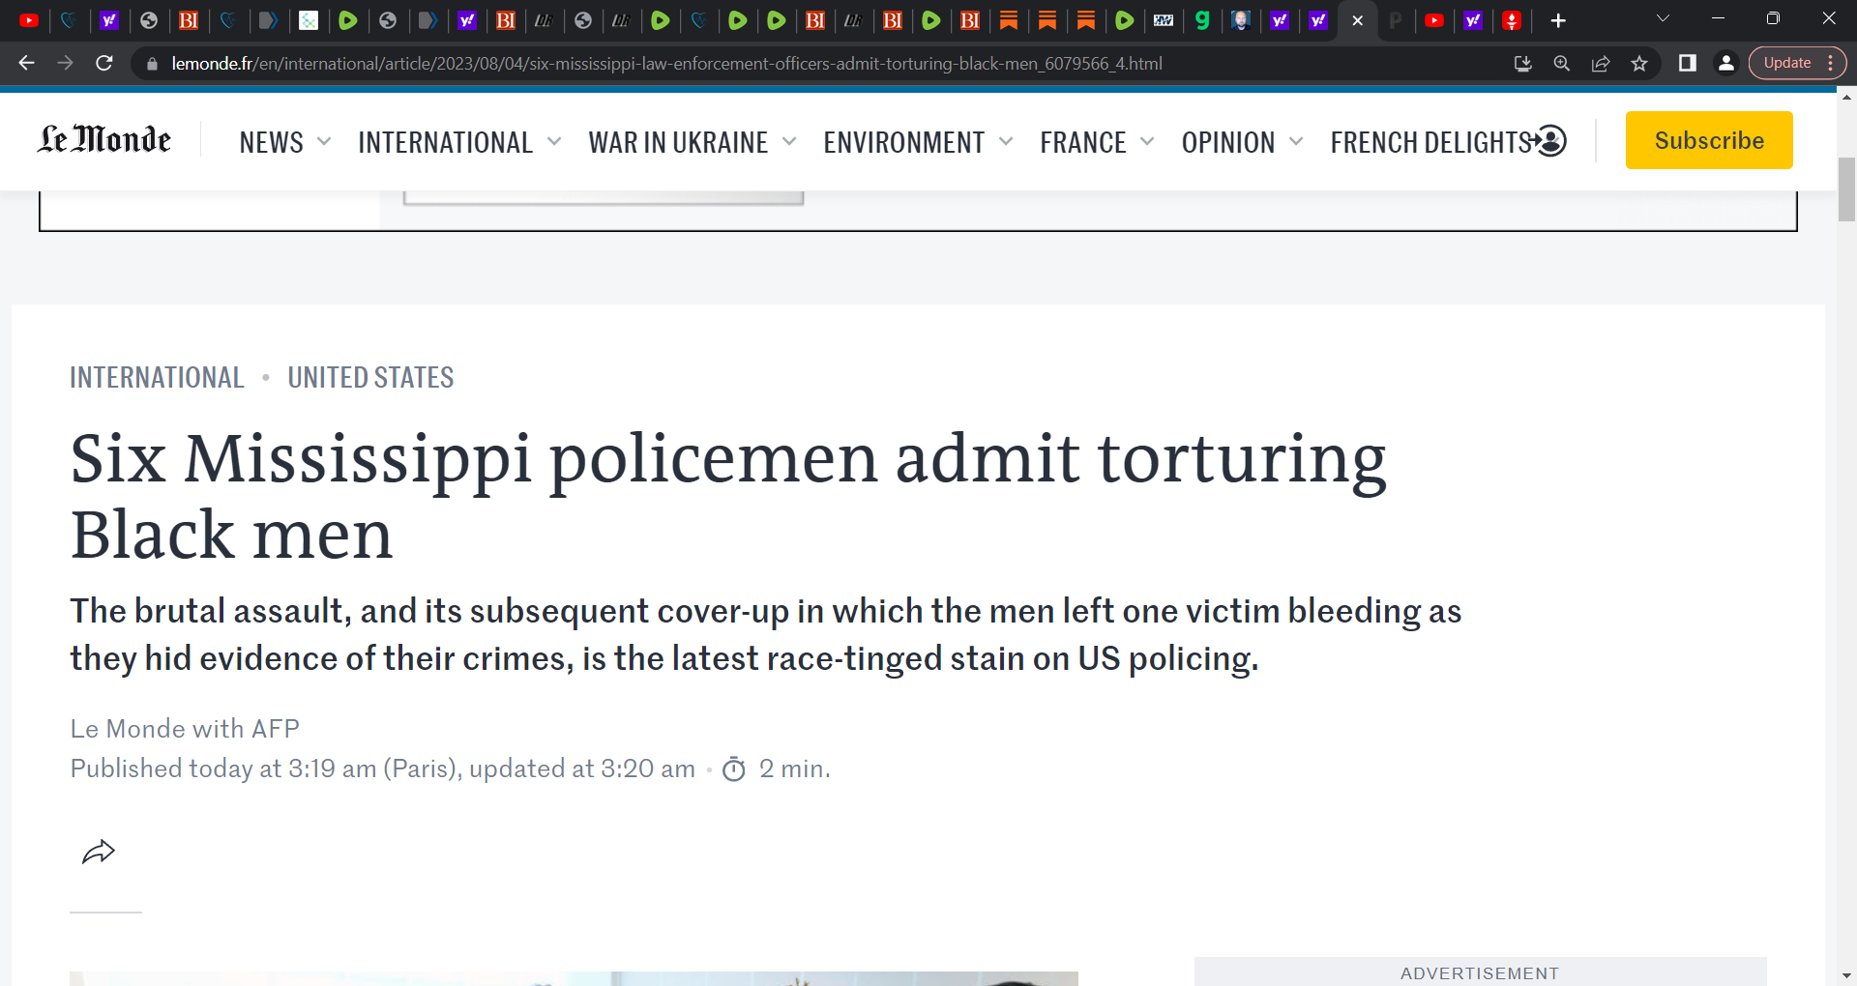Expand the ENVIRONMENT chevron

1006,141
